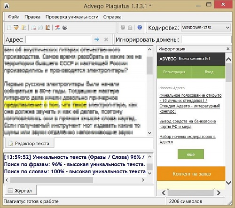235x208 pixels.
Task: Click the Cut toolbar icon
Action: coord(33,28)
